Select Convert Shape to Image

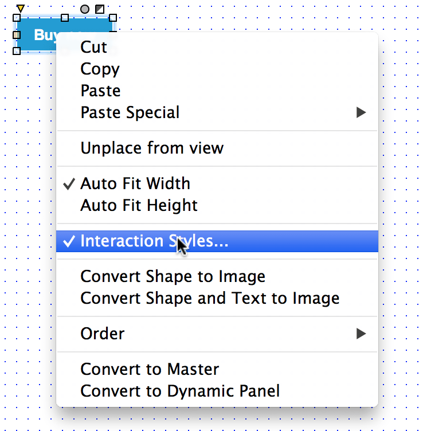click(173, 276)
